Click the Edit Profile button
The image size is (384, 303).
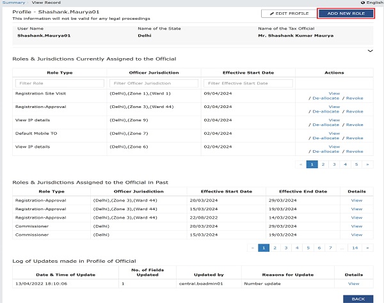coord(289,13)
